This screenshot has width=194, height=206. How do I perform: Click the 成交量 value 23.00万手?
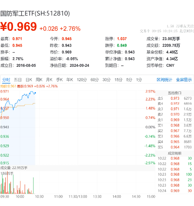171,39
